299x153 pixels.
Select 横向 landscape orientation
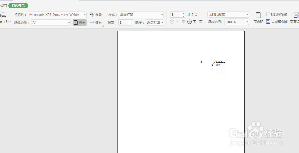coord(96,23)
